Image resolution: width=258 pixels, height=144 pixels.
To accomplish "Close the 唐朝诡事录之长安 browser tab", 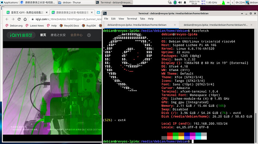I will click(x=92, y=12).
